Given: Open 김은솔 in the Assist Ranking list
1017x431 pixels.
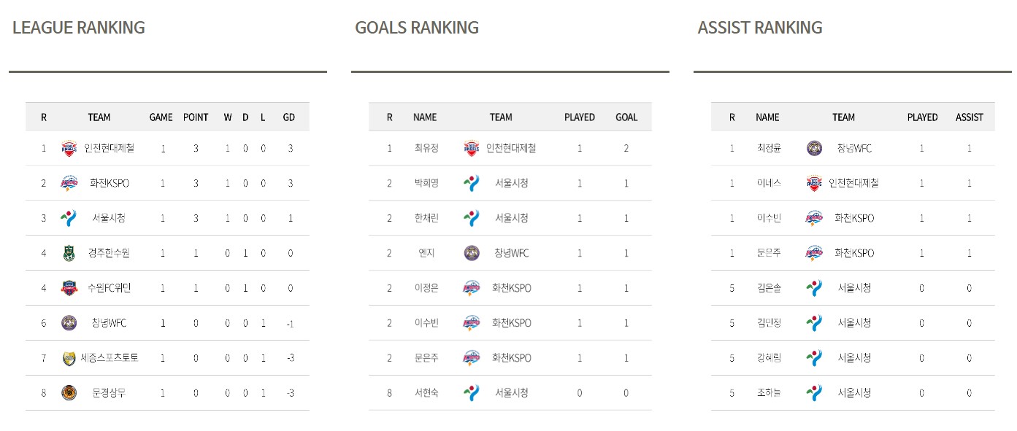Looking at the screenshot, I should [x=768, y=288].
